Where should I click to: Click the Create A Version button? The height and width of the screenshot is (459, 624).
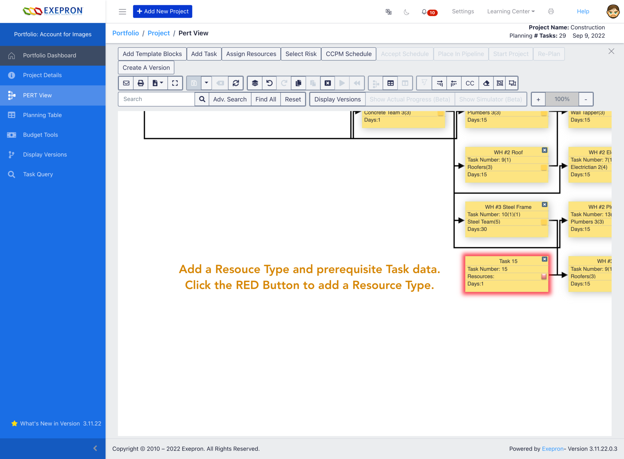pyautogui.click(x=146, y=68)
